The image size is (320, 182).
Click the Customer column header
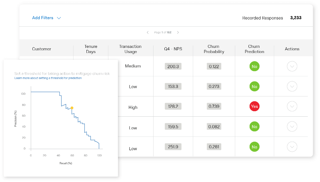pos(42,49)
